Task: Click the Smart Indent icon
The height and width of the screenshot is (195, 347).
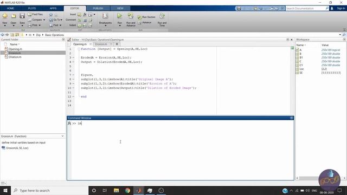Action: pyautogui.click(x=79, y=25)
